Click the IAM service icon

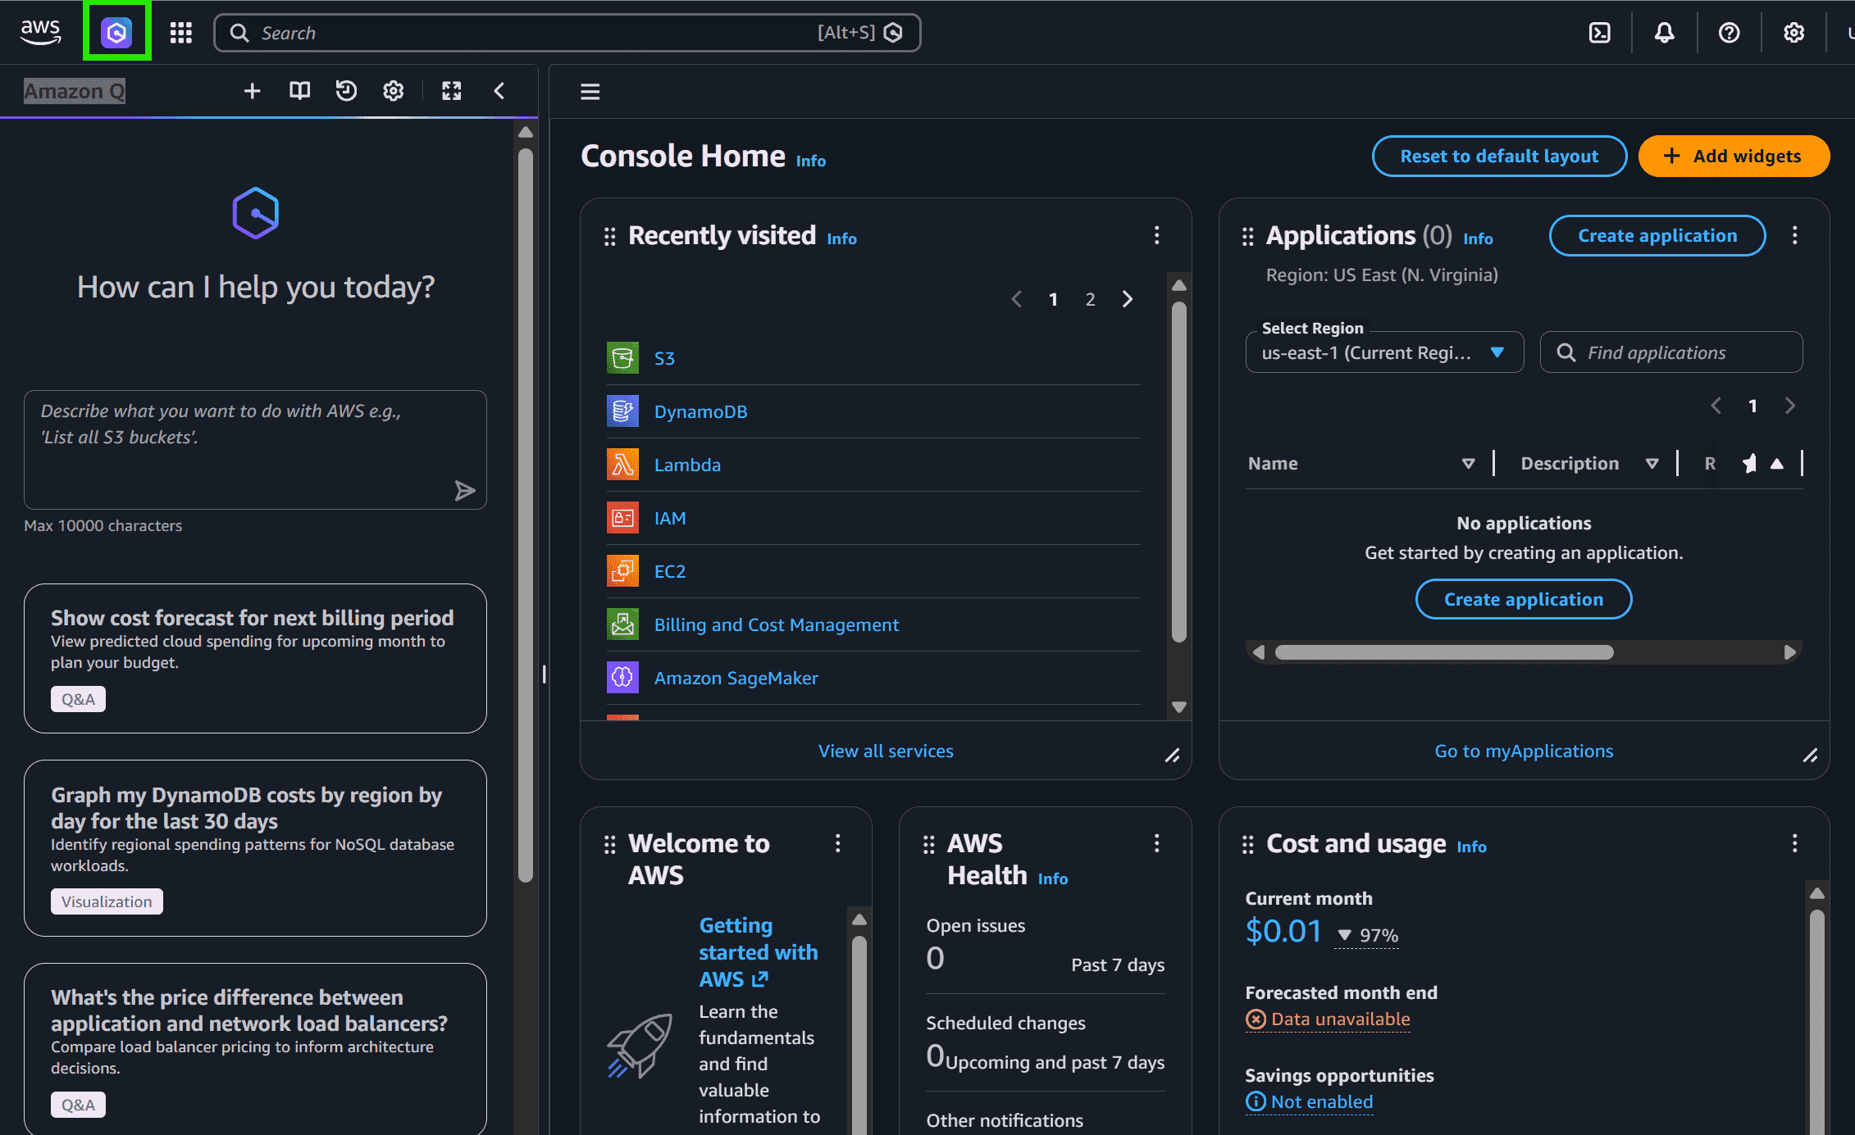622,518
